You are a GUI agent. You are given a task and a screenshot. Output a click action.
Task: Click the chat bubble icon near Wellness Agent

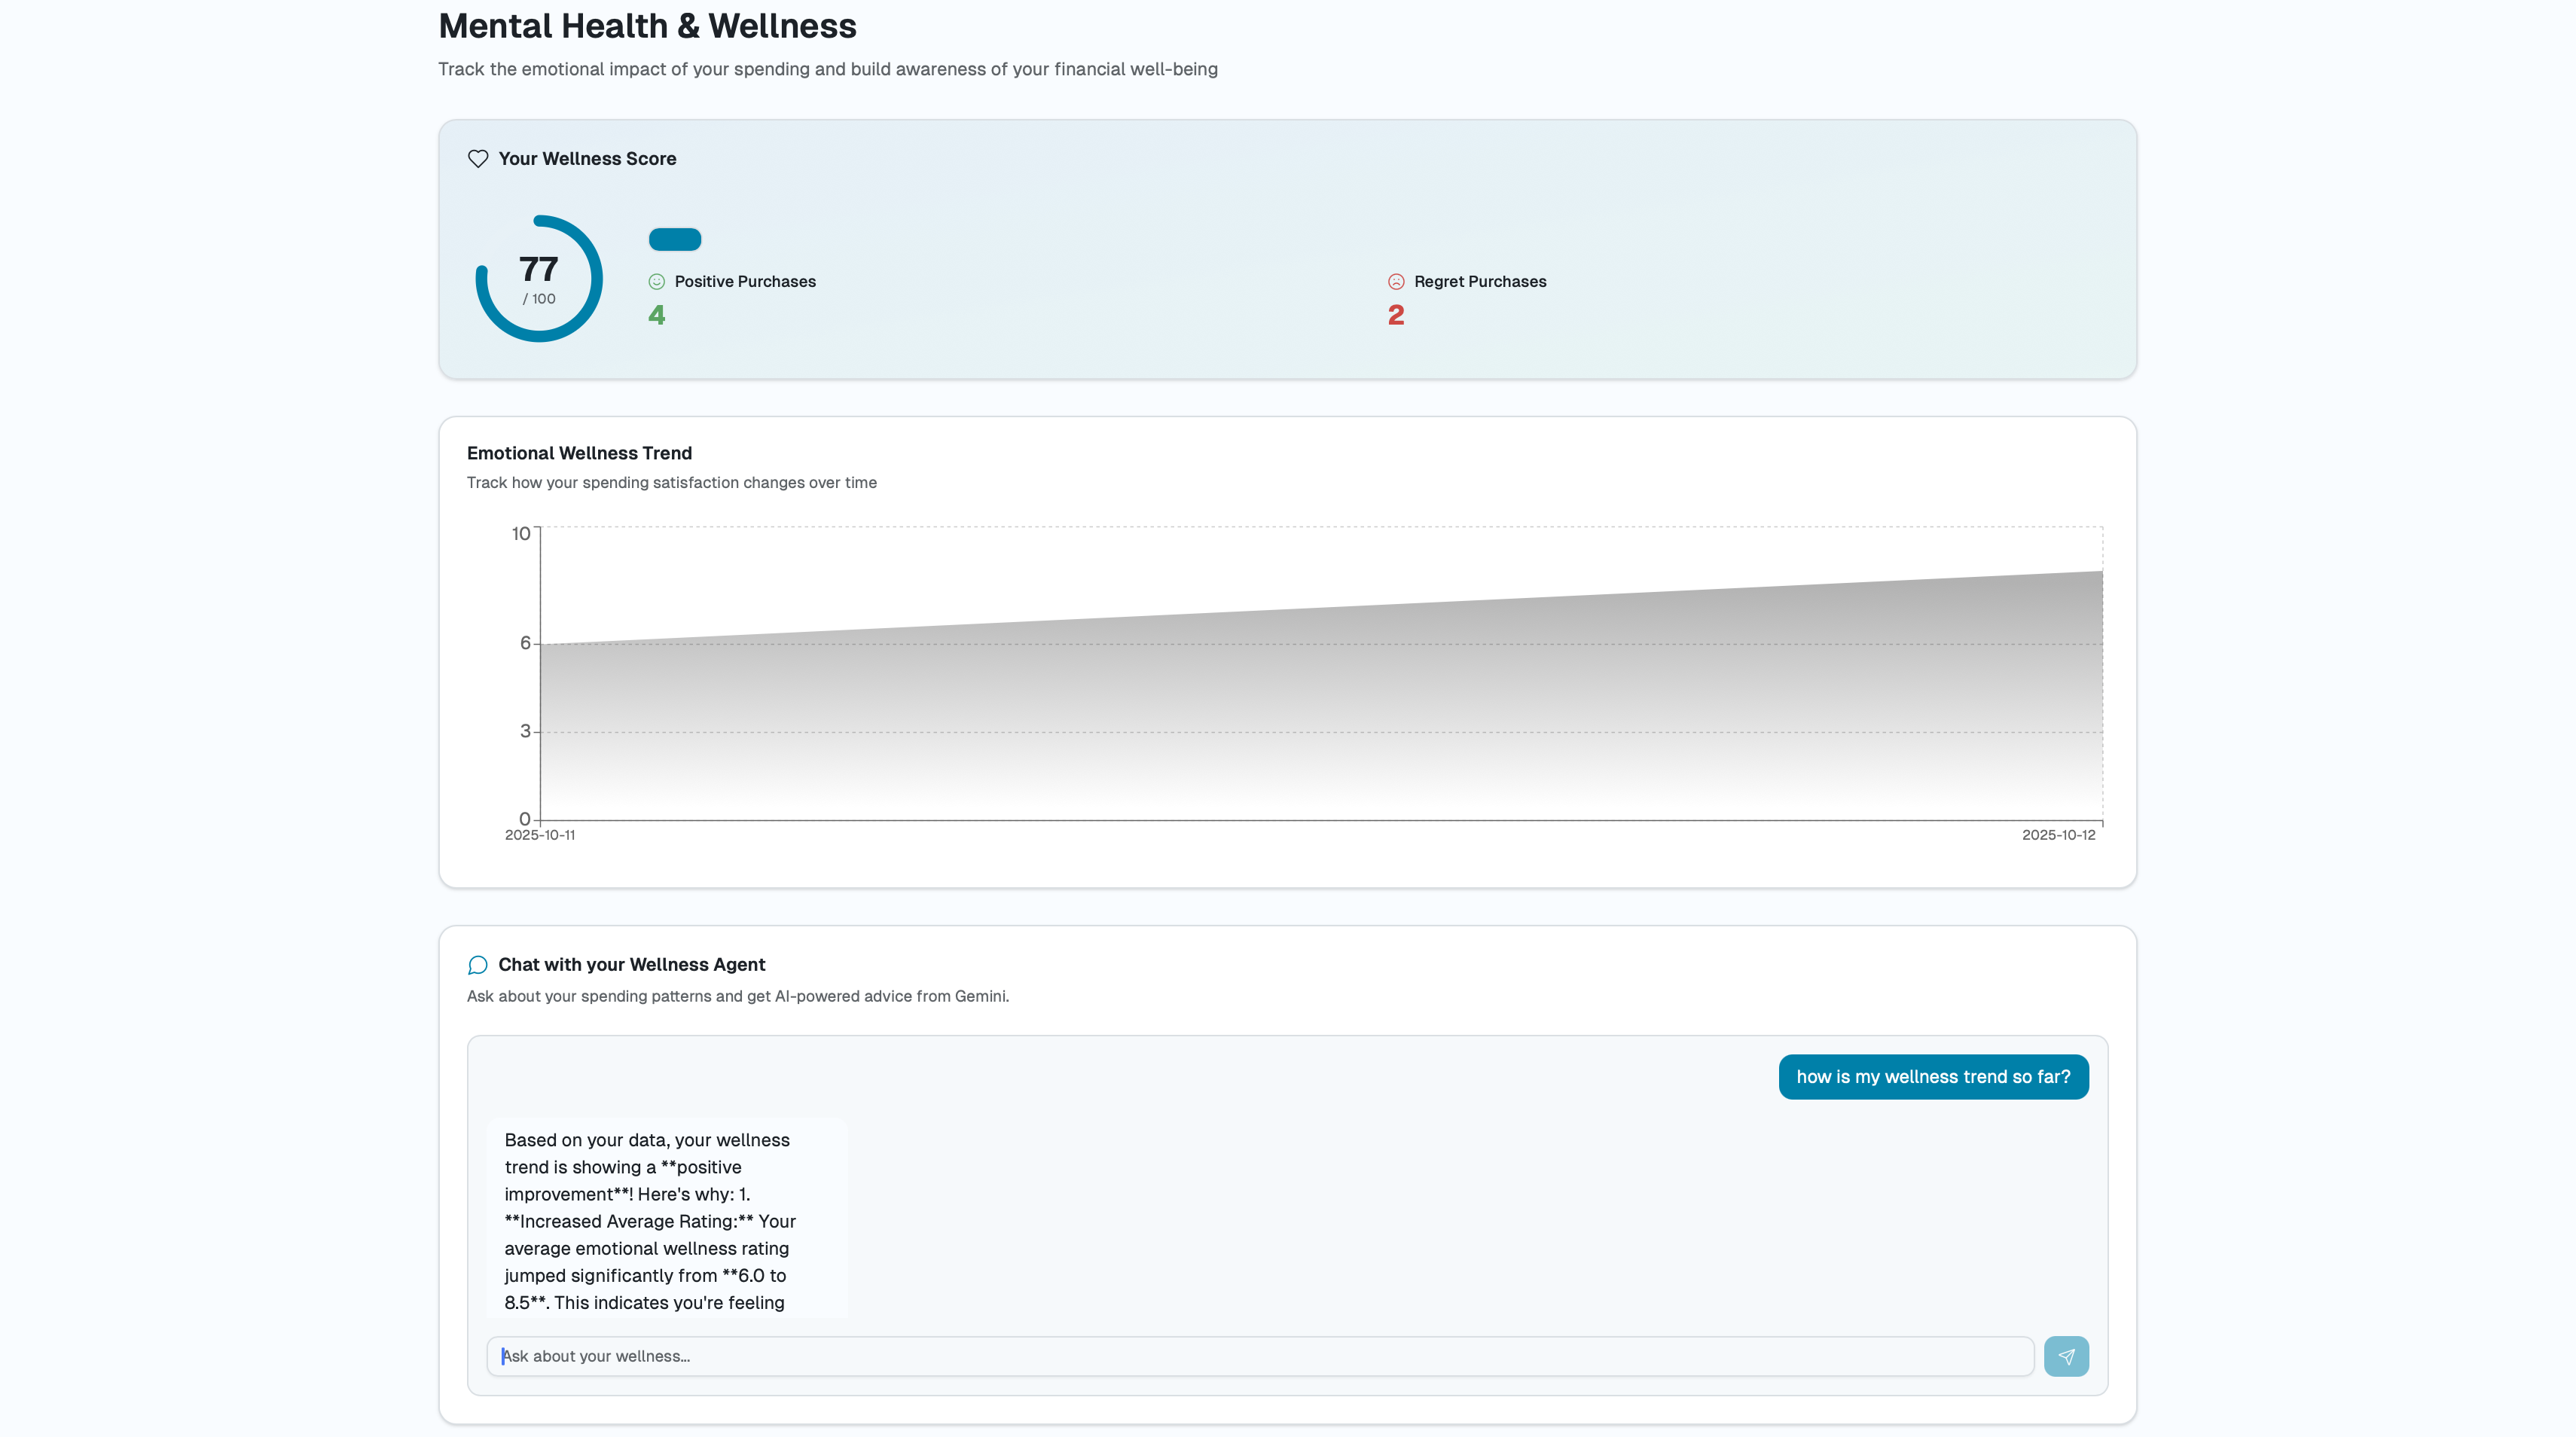click(x=478, y=965)
